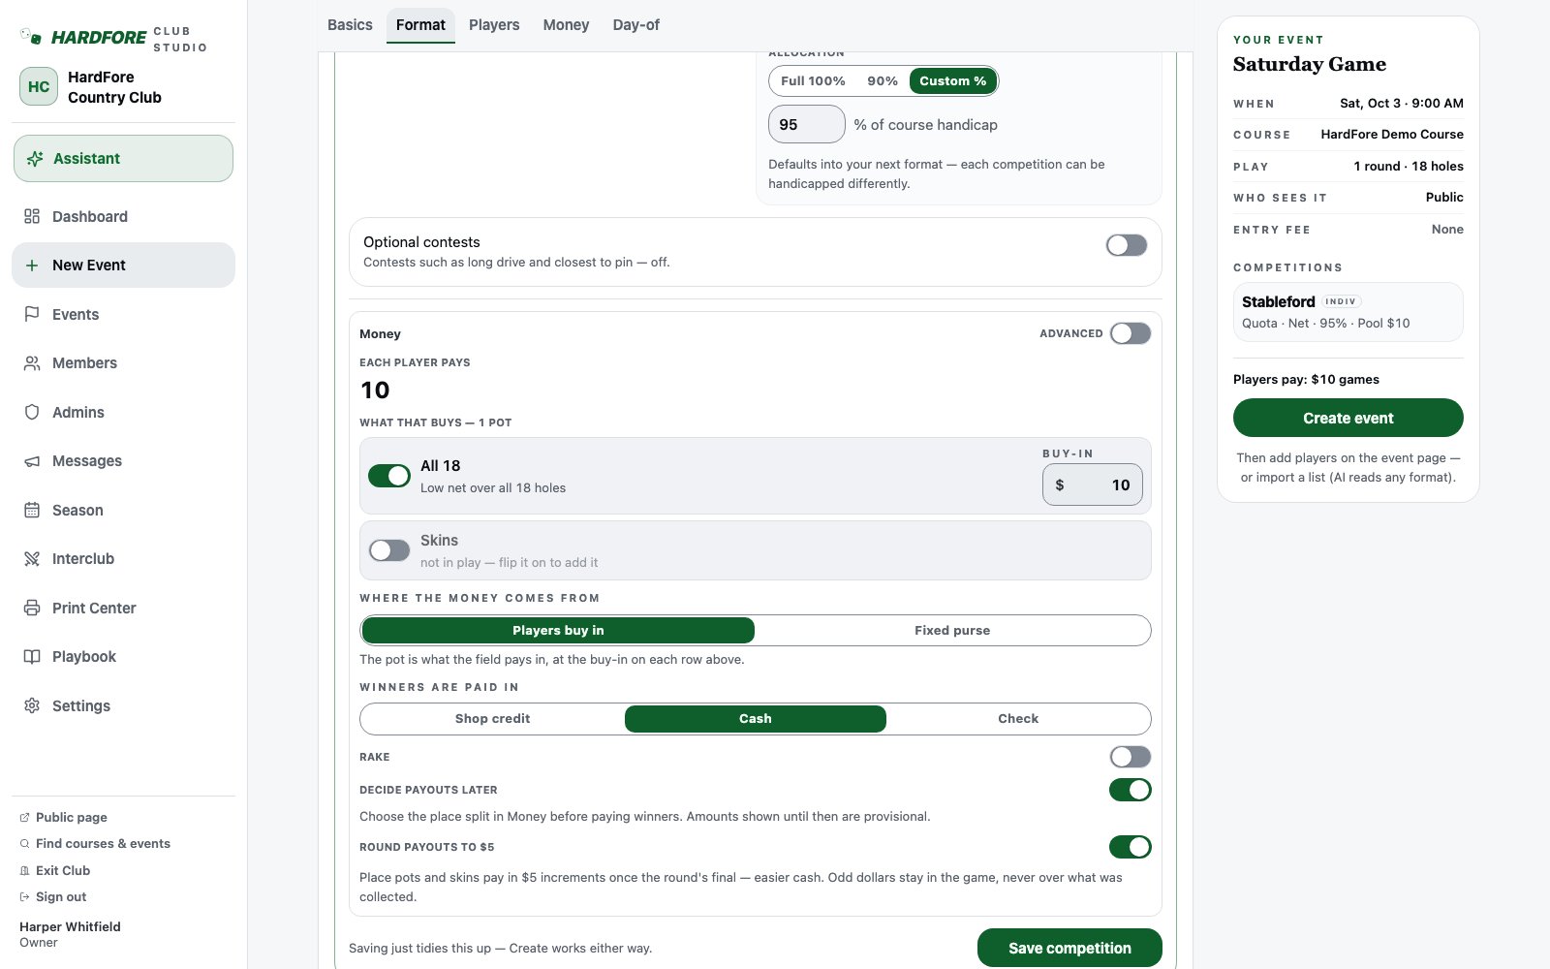This screenshot has height=969, width=1550.
Task: Open the Messages megaphone icon
Action: point(32,461)
